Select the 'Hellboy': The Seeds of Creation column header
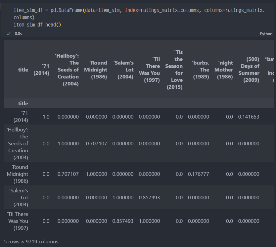Viewport: 276px width, 247px height. (x=67, y=70)
